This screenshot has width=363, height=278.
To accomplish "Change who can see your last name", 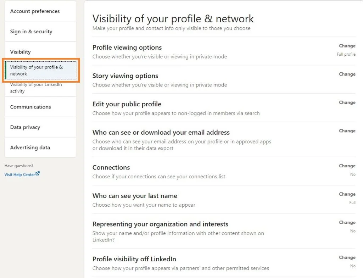I will (x=347, y=194).
